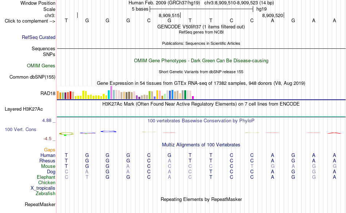Open 'Publications: Sequences in Scientific Articles' title
The image size is (346, 213).
pyautogui.click(x=201, y=43)
